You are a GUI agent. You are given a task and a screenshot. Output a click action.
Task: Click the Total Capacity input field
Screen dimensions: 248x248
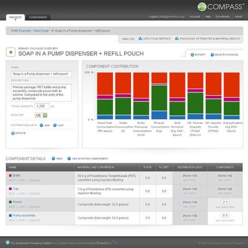42,106
